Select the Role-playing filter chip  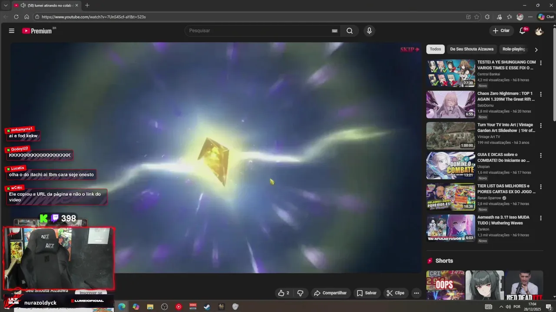514,49
